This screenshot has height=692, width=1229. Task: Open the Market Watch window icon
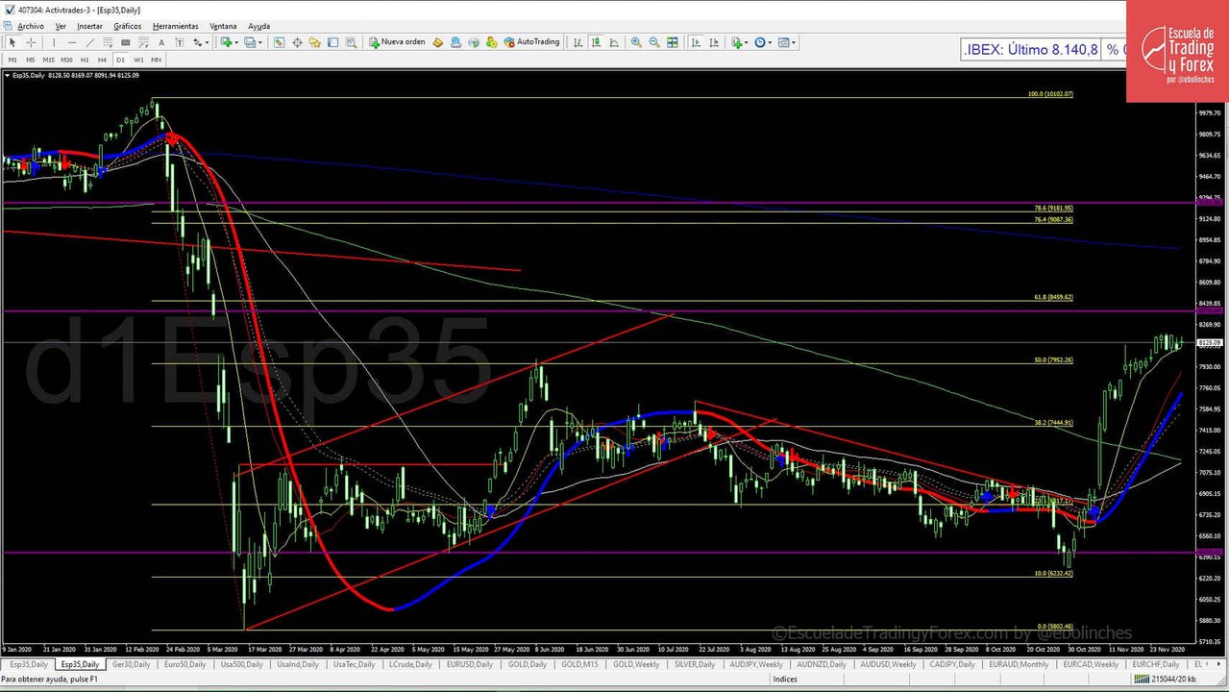coord(279,42)
